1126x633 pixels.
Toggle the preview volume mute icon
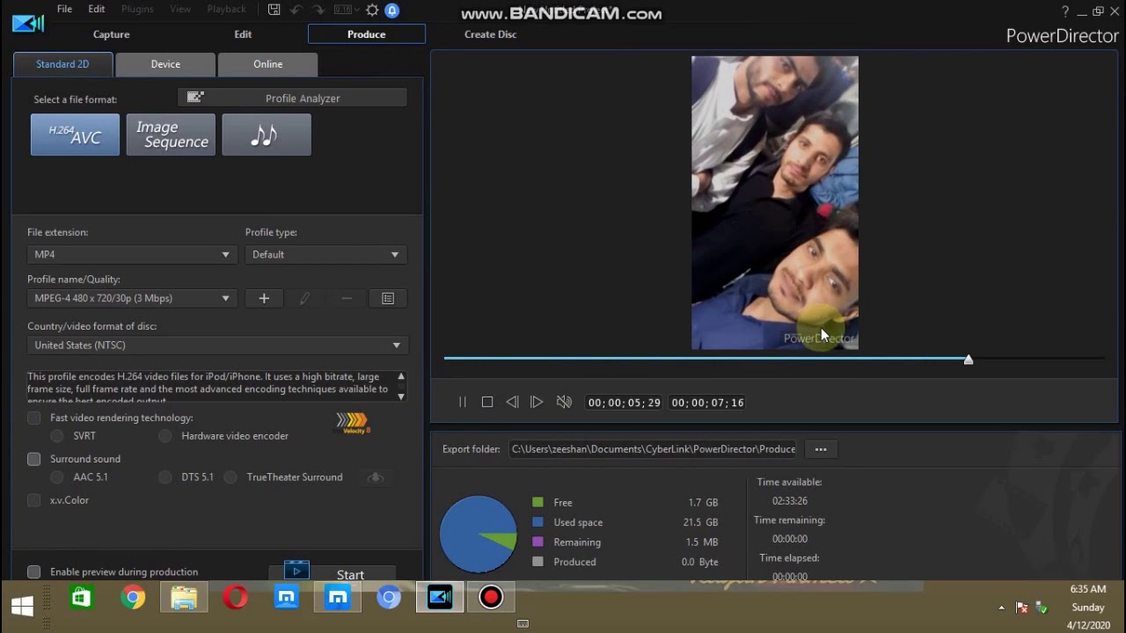(564, 402)
